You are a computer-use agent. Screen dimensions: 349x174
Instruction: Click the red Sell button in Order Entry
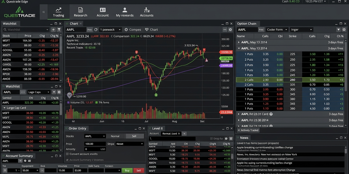[138, 170]
